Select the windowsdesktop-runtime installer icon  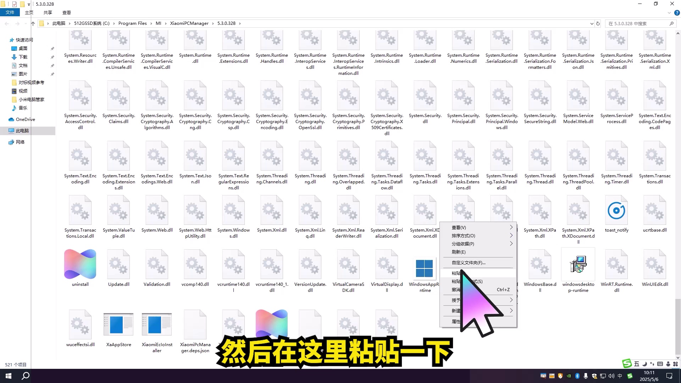click(x=578, y=264)
